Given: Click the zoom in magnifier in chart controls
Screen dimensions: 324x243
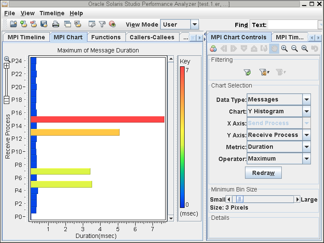Looking at the screenshot, I should [284, 49].
